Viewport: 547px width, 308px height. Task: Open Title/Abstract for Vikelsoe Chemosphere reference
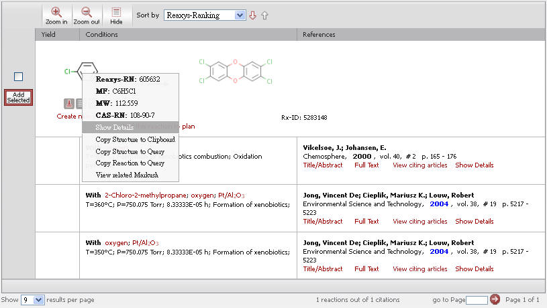[323, 165]
